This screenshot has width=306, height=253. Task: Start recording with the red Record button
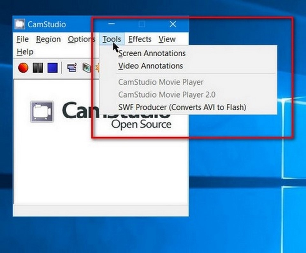click(x=23, y=68)
